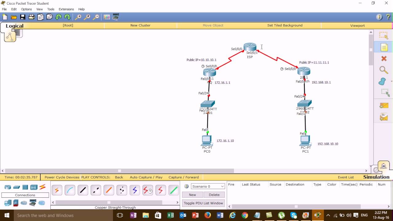The image size is (393, 221).
Task: Select the Hubs device category
Action: point(25,187)
